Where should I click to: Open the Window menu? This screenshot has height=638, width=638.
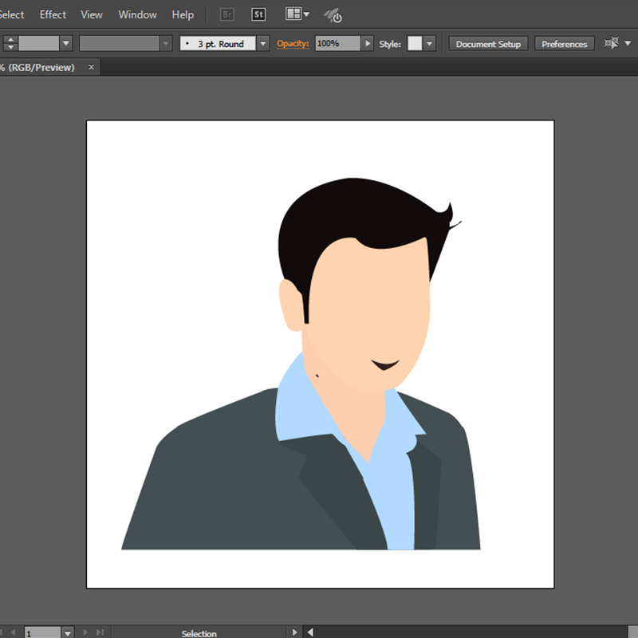137,14
